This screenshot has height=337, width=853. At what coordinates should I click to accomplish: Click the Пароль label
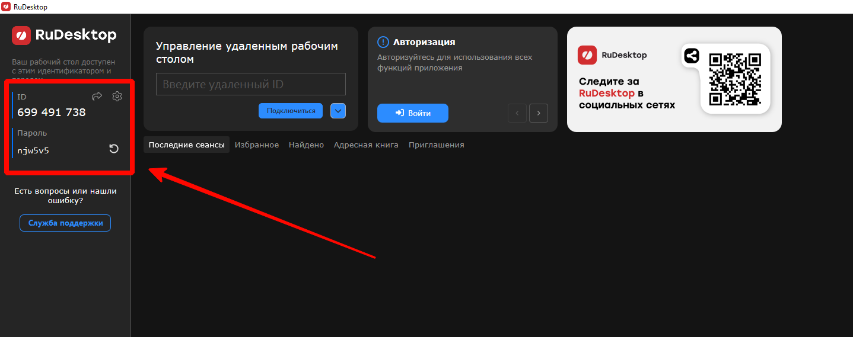coord(32,133)
